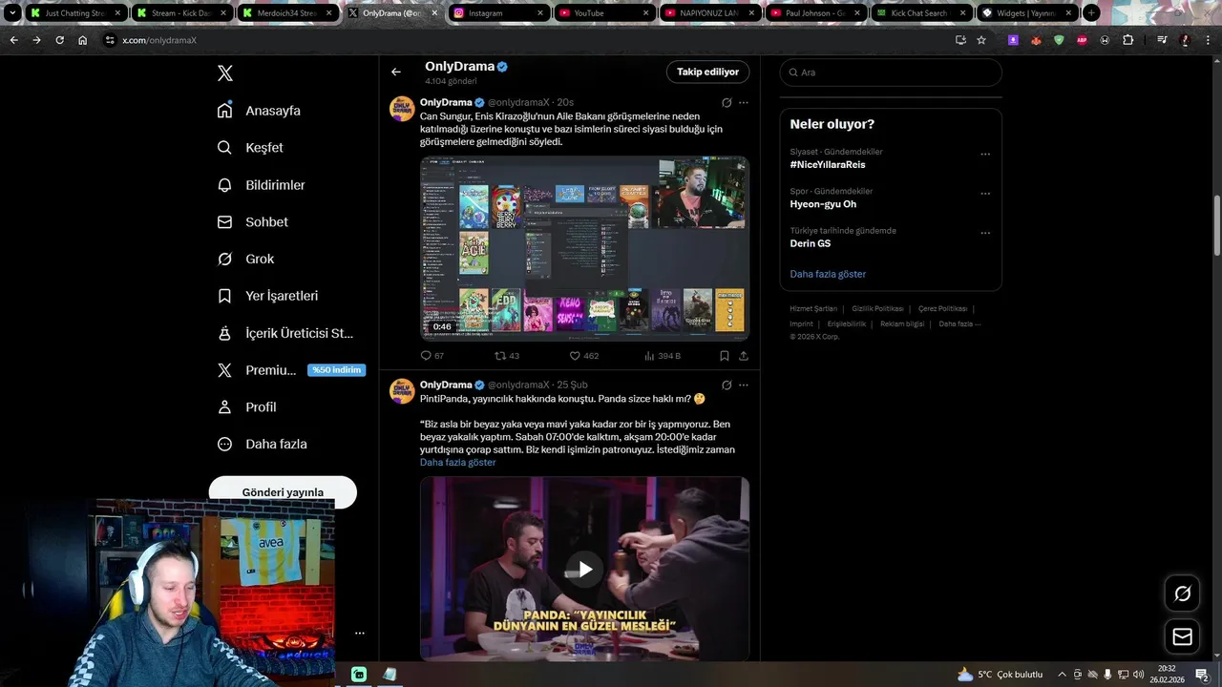Click the page vertical scrollbar
This screenshot has width=1222, height=687.
coord(1216,225)
